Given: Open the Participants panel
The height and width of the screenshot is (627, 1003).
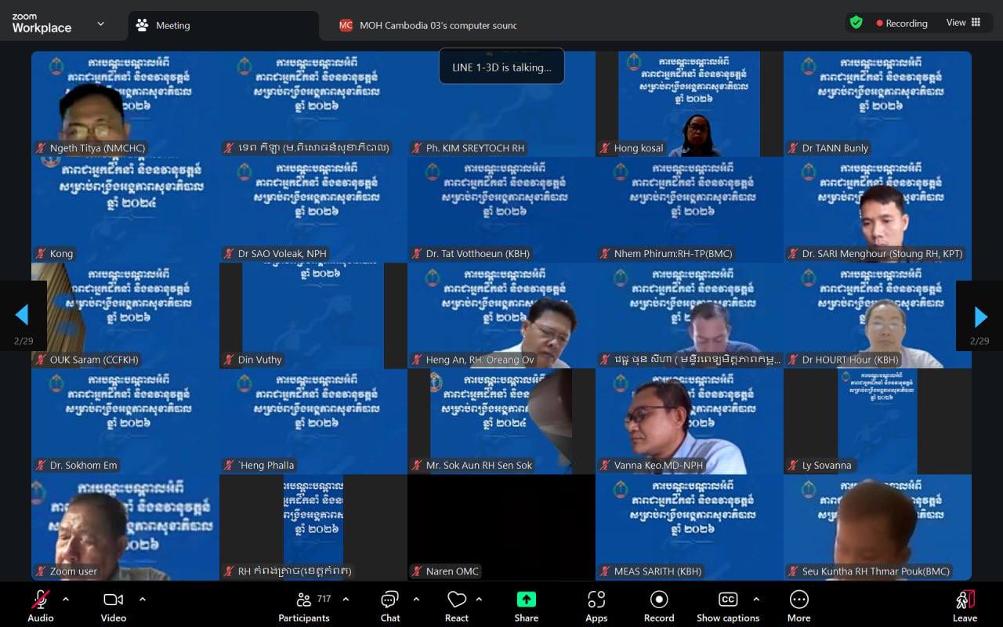Looking at the screenshot, I should 304,606.
